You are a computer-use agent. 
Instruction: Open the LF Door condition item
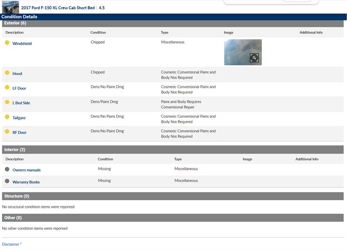(x=19, y=88)
